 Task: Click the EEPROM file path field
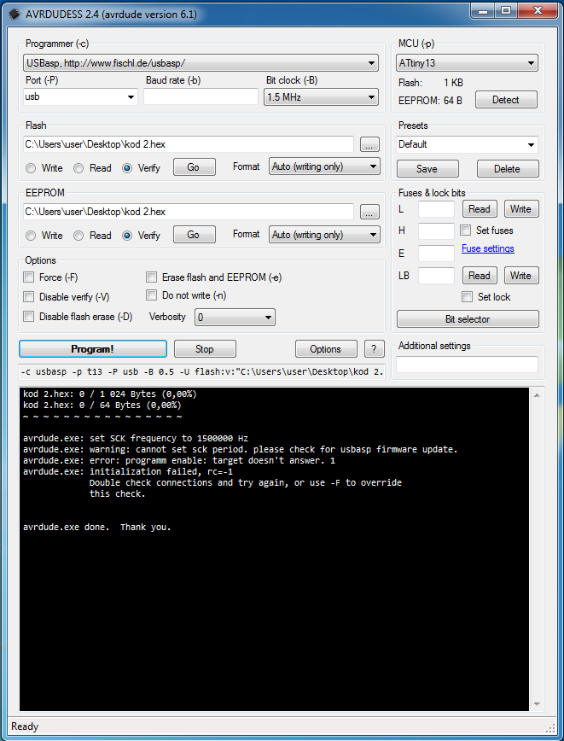click(x=189, y=212)
